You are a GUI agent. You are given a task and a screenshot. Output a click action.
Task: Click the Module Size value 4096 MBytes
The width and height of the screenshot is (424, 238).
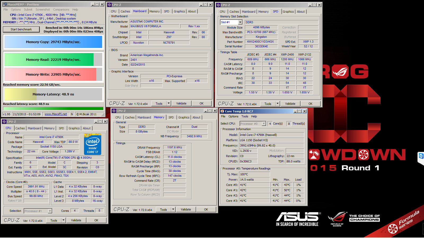click(261, 27)
